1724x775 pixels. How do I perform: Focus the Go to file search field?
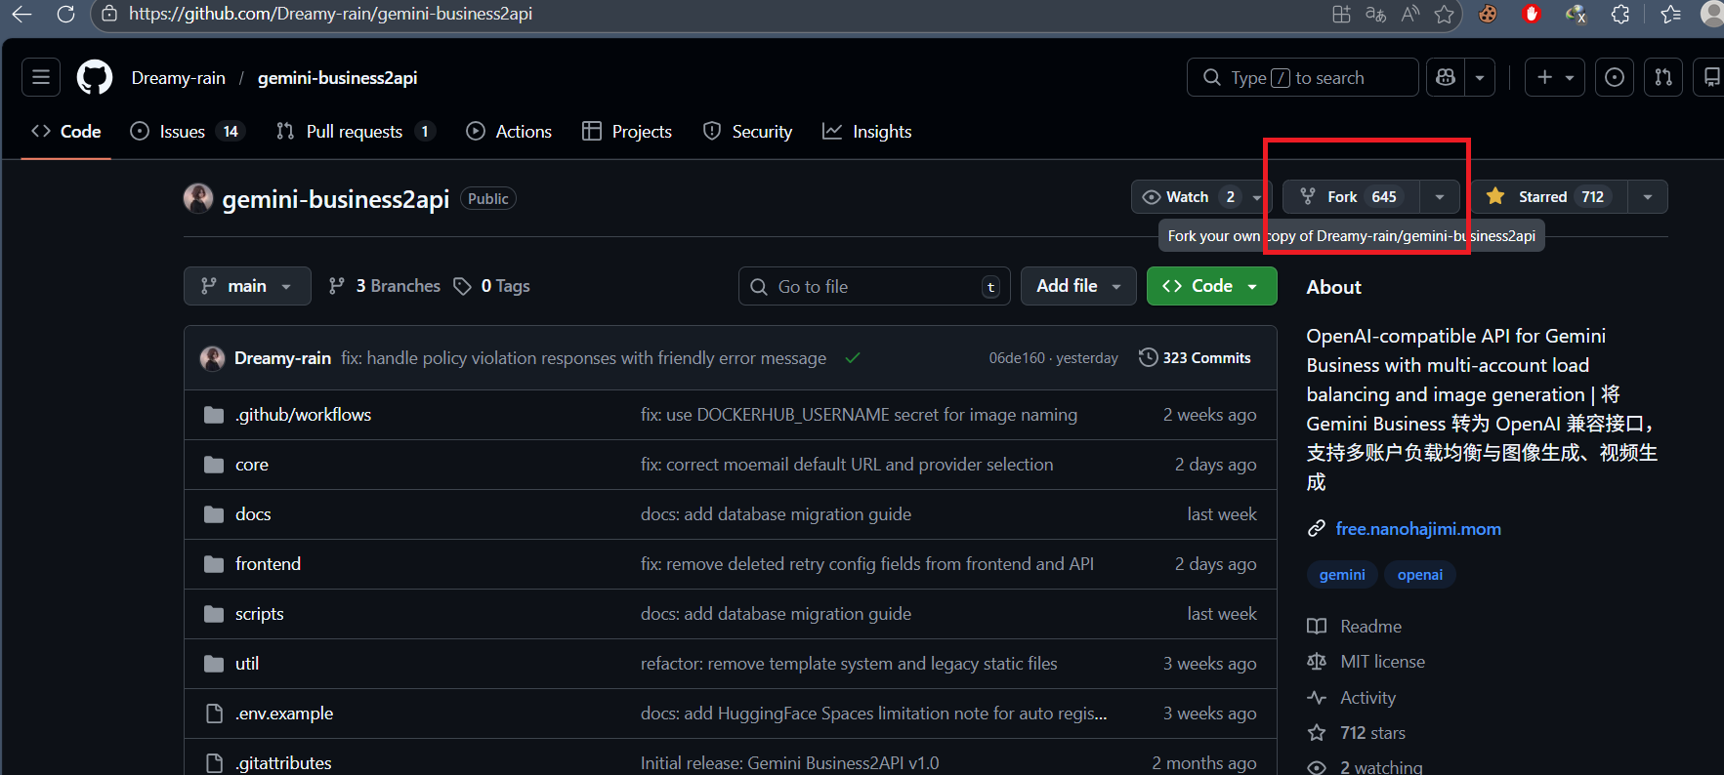click(874, 286)
